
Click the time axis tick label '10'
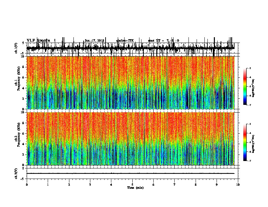(238, 185)
